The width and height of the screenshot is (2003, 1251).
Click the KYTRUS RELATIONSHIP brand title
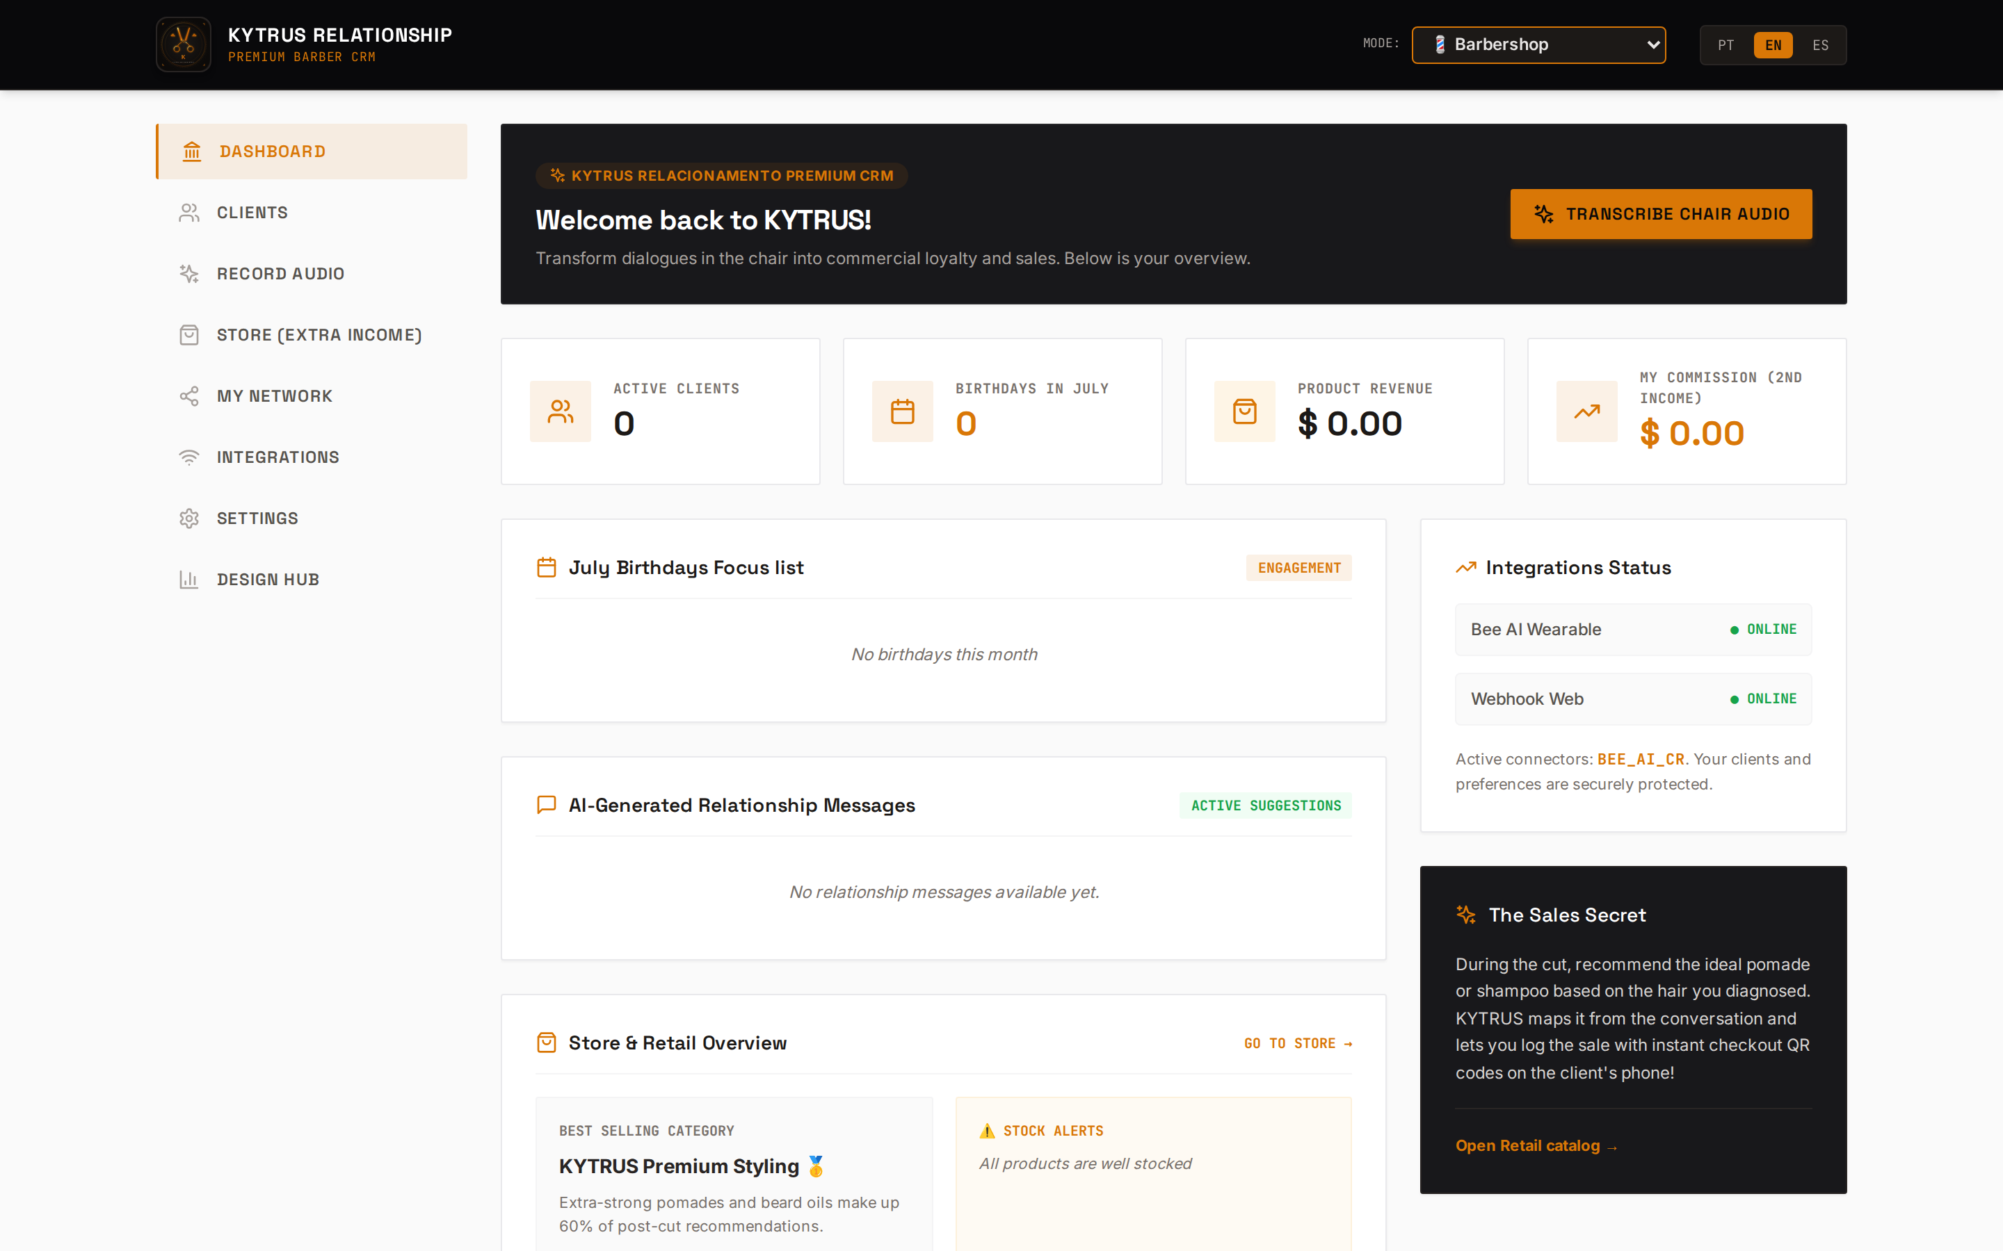(340, 35)
